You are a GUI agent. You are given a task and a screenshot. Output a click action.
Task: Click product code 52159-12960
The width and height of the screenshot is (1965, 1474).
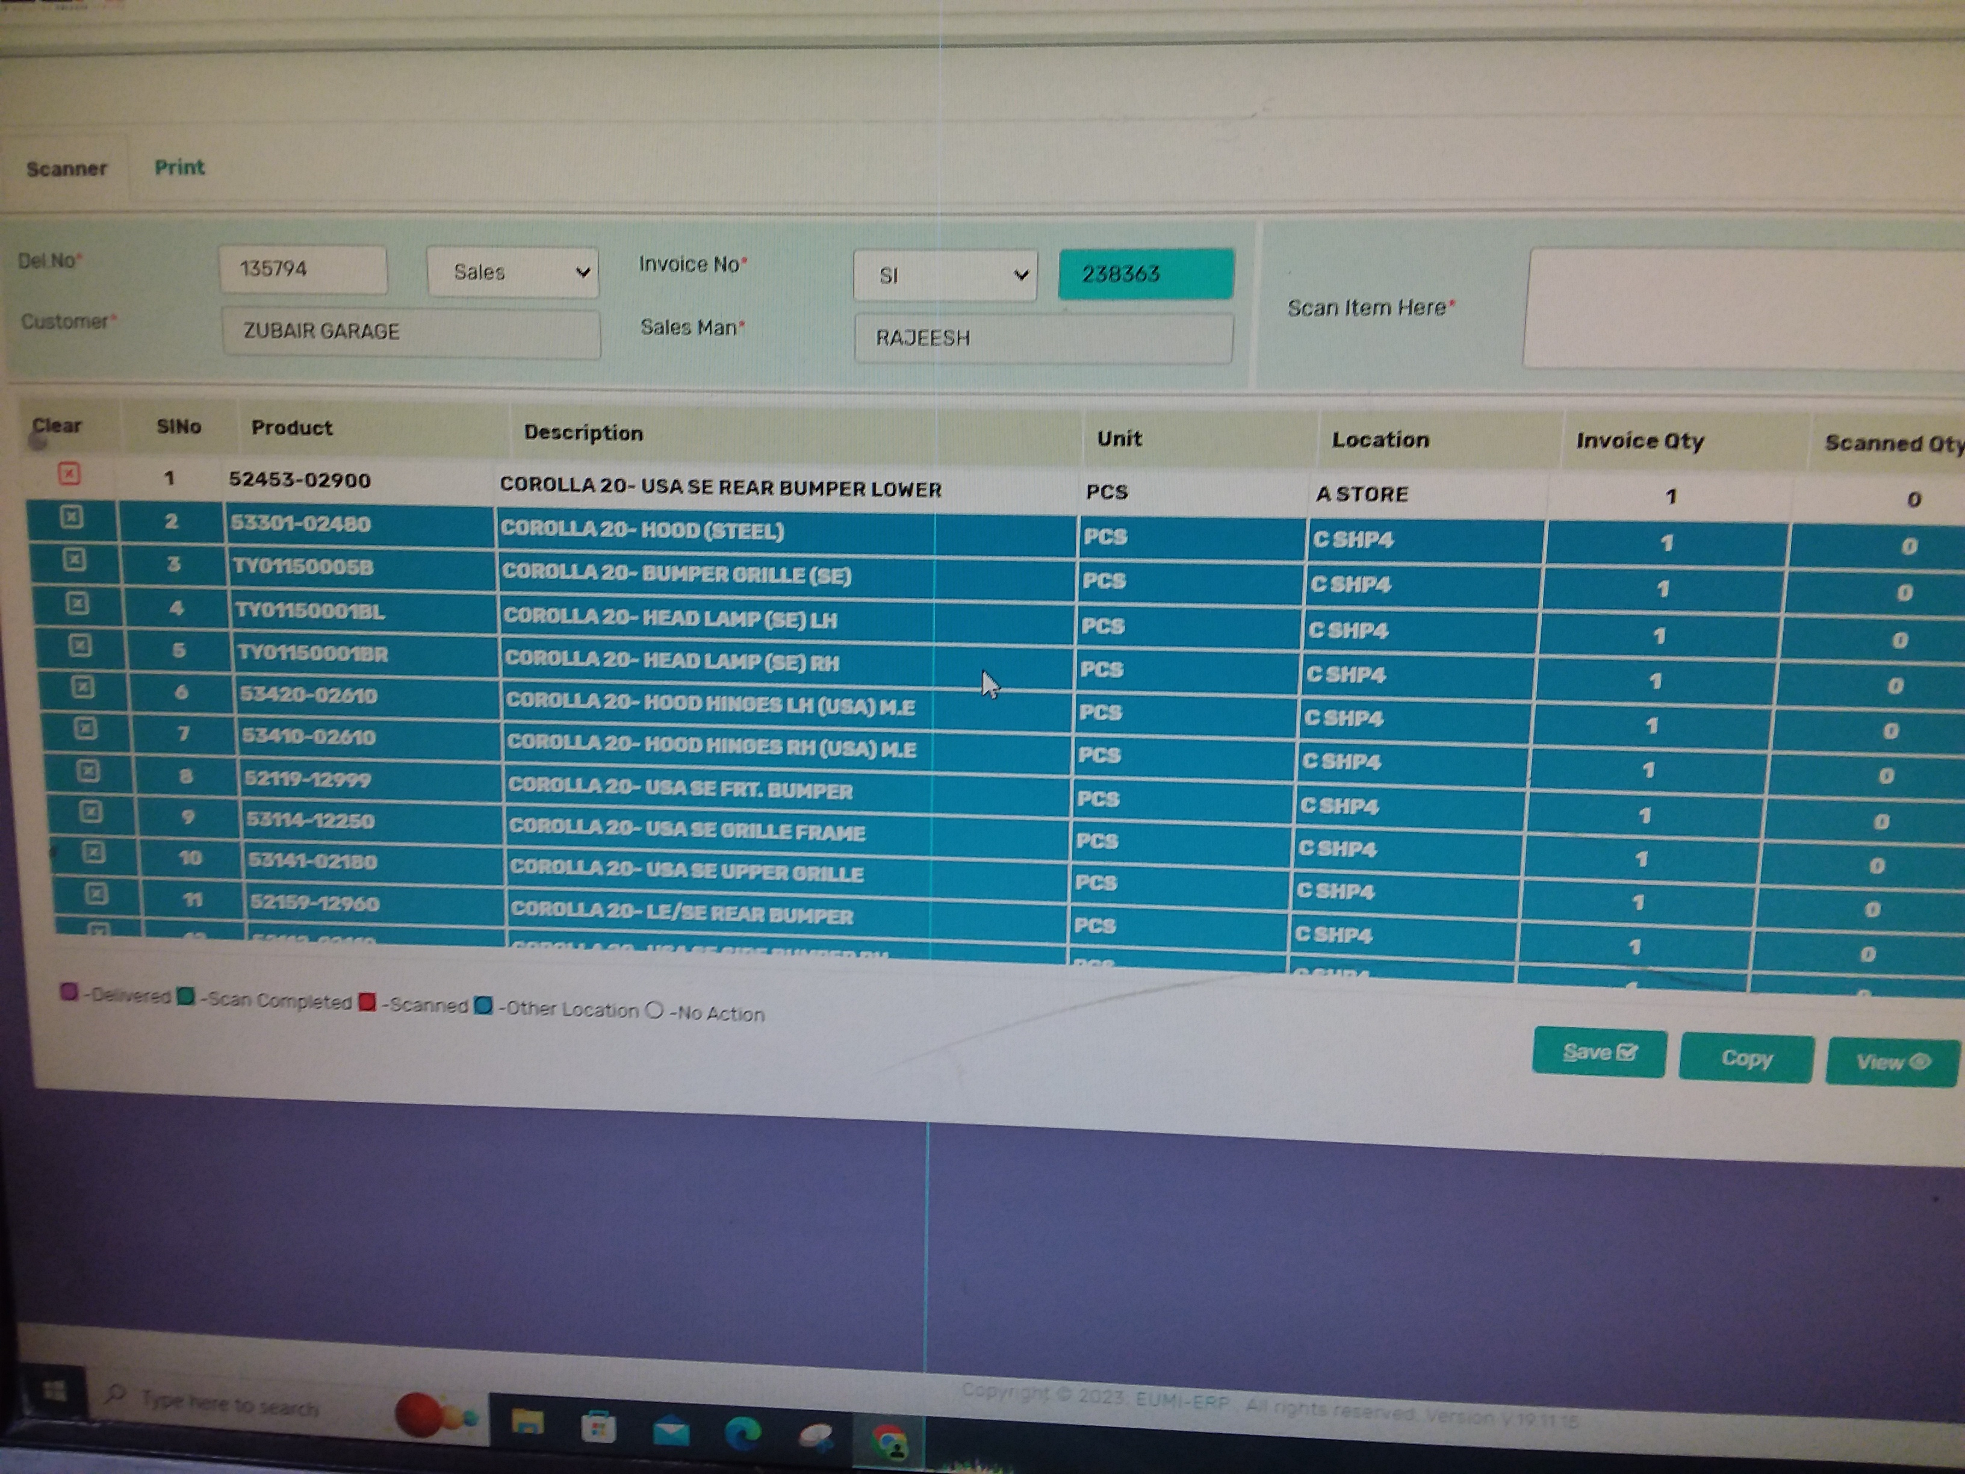[314, 903]
